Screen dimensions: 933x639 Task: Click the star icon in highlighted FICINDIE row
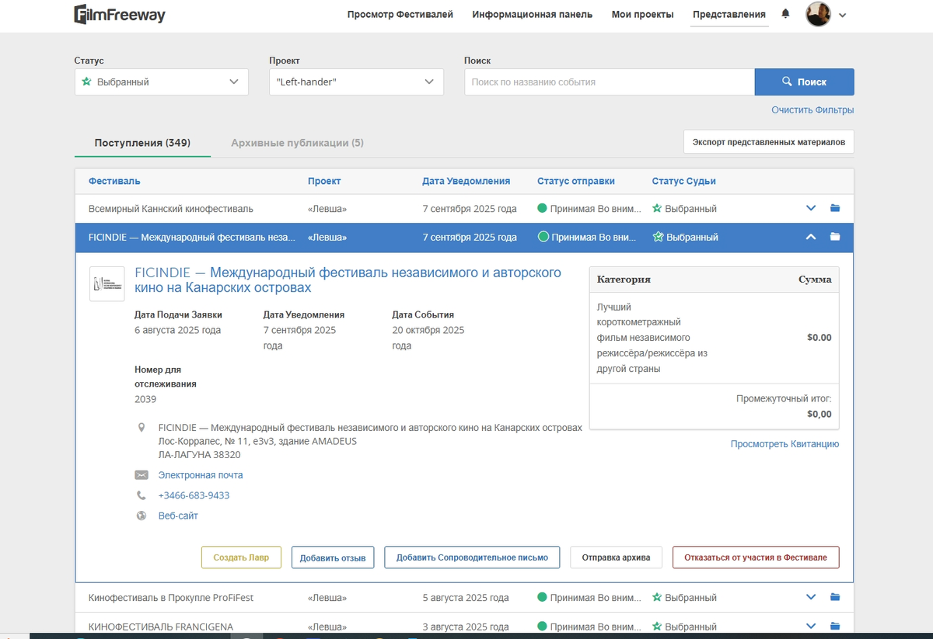point(658,237)
